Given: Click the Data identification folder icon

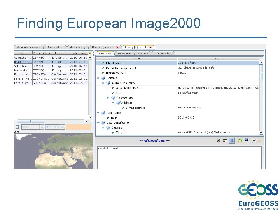Looking at the screenshot, I should (x=103, y=122).
